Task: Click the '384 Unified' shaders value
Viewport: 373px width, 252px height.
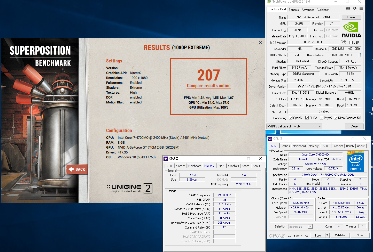Action: tap(302, 61)
